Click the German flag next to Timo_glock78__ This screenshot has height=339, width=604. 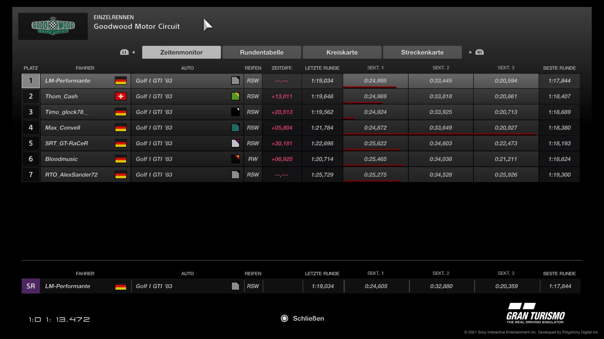click(x=120, y=112)
